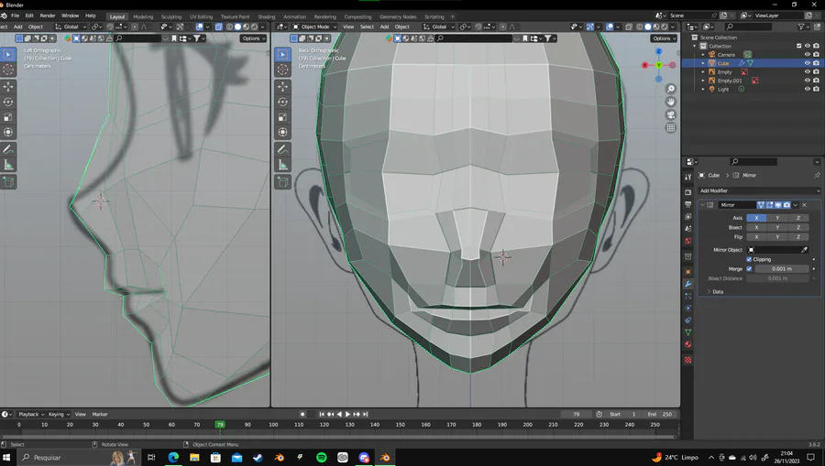Open the File menu
Screen dimensions: 825x466
coord(16,16)
